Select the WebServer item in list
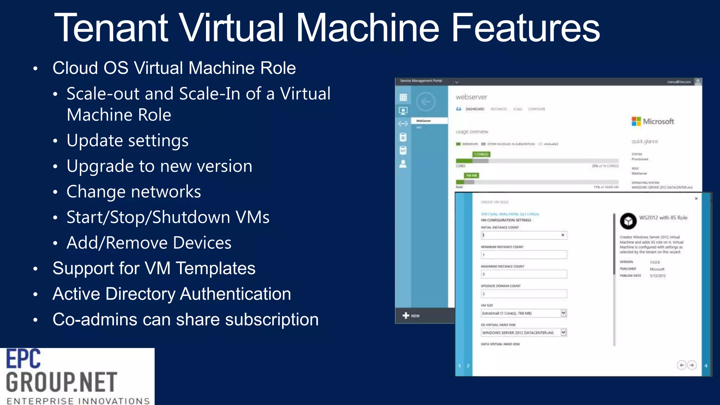Screen dimensions: 720x405 (424, 121)
